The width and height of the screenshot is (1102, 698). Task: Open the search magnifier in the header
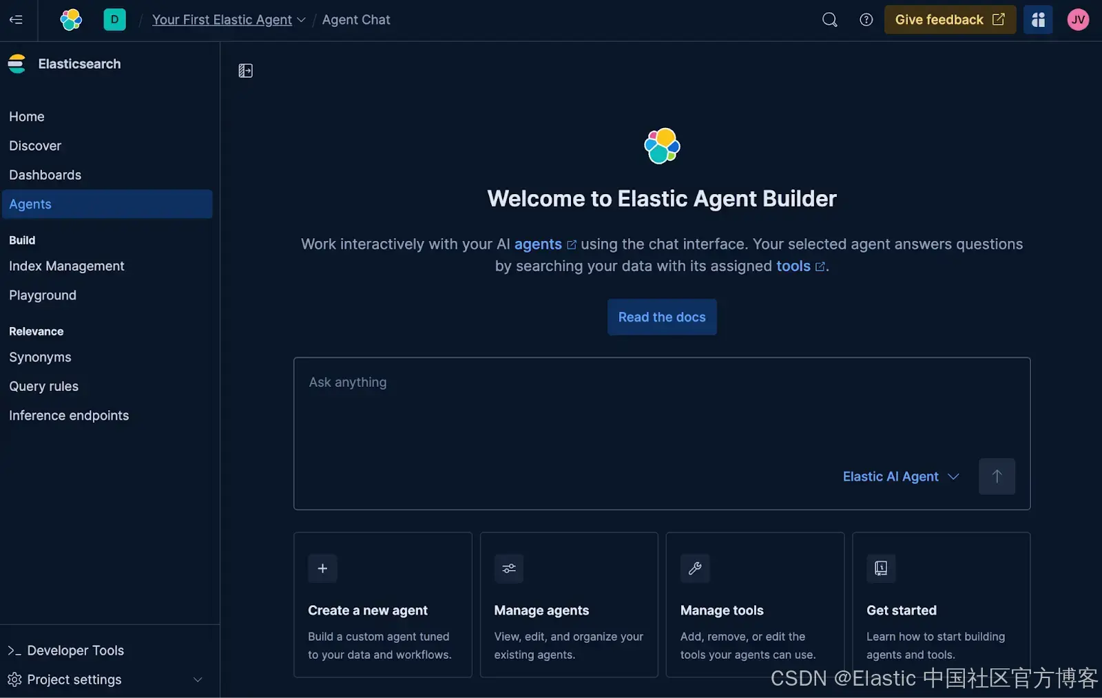(830, 19)
